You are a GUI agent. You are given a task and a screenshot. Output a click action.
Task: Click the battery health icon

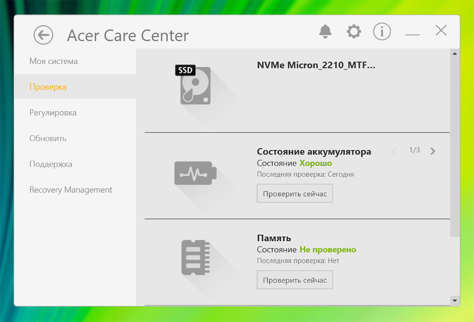[195, 173]
